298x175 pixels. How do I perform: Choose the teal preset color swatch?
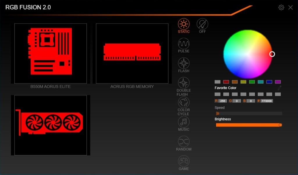point(260,82)
